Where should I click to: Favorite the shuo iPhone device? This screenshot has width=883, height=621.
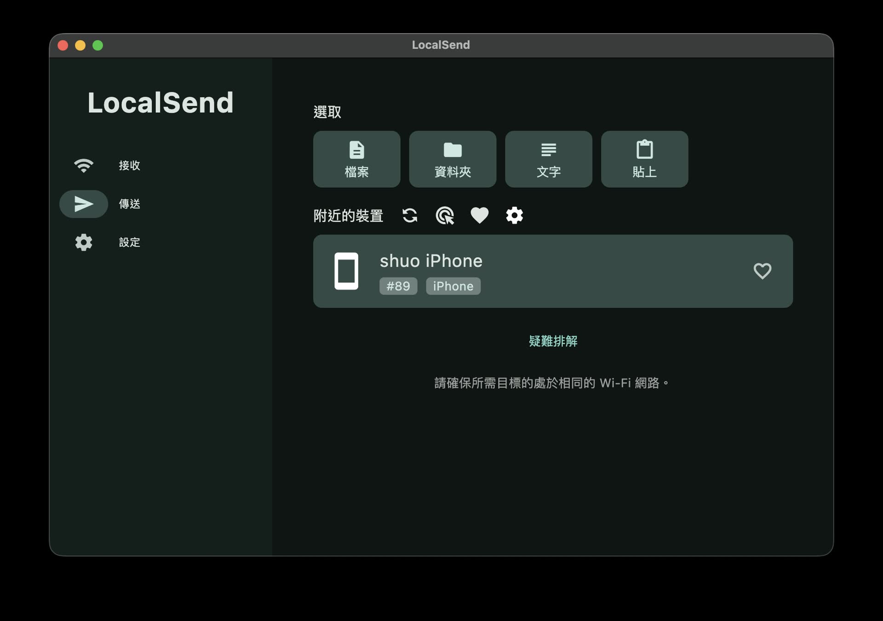click(x=762, y=271)
